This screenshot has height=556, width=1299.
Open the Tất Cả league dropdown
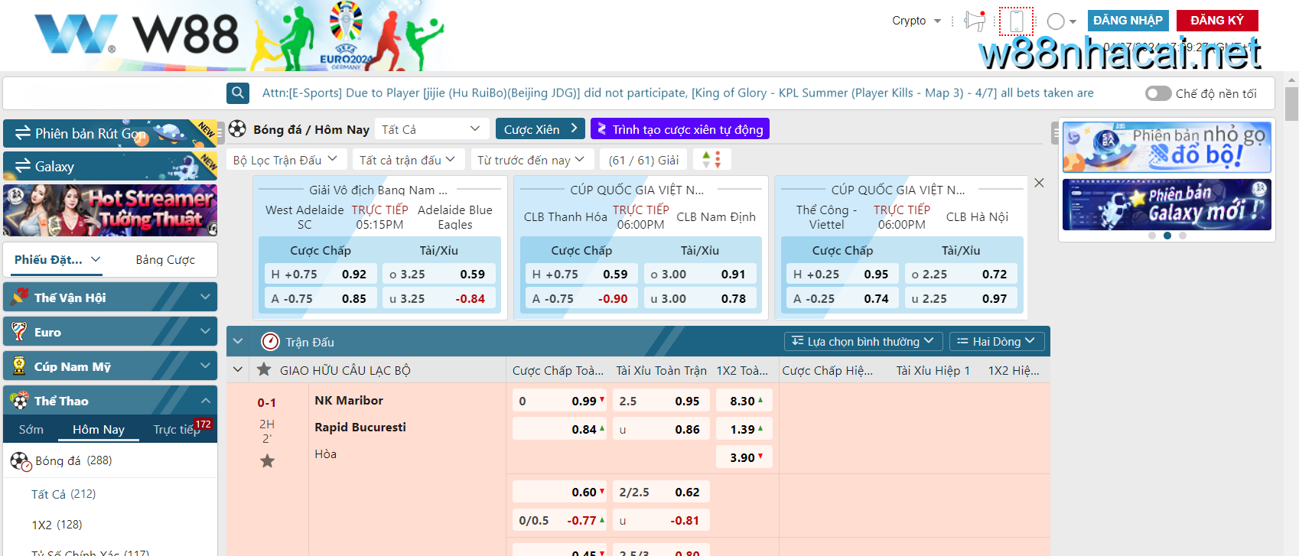[x=431, y=129]
